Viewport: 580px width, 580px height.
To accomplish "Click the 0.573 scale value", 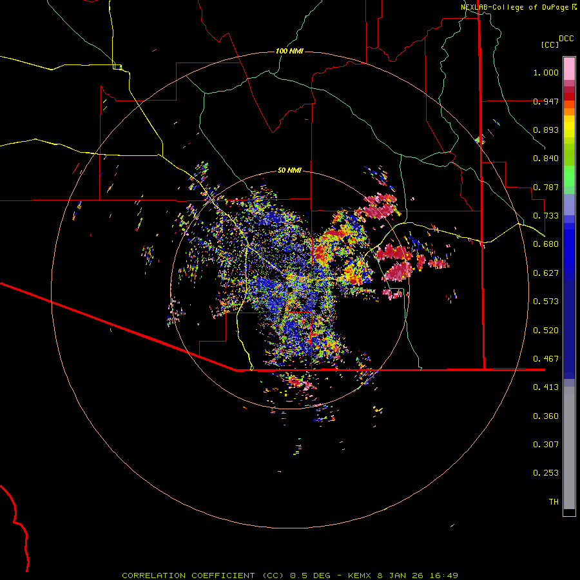I will click(546, 302).
